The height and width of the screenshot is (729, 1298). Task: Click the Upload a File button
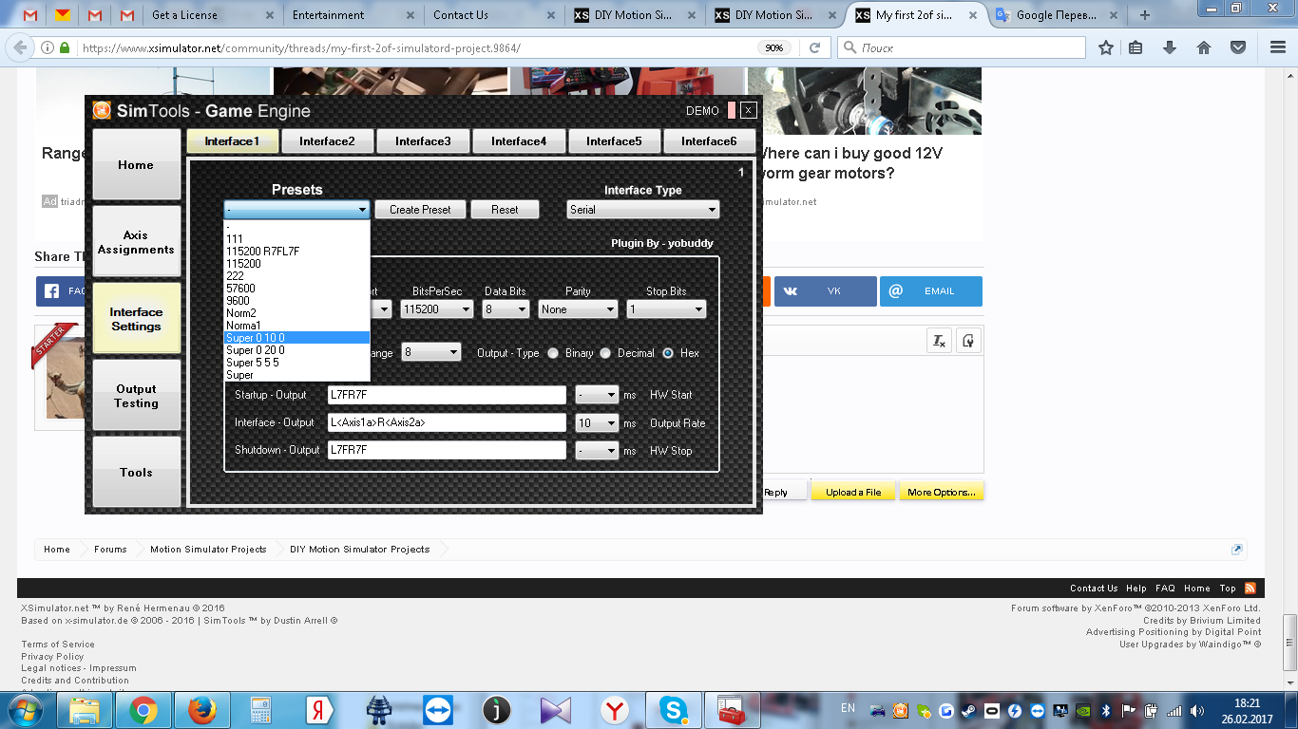point(852,492)
